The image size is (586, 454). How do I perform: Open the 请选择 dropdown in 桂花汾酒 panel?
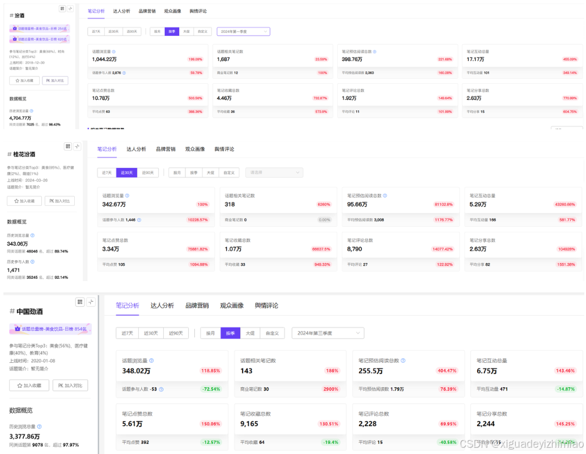274,173
